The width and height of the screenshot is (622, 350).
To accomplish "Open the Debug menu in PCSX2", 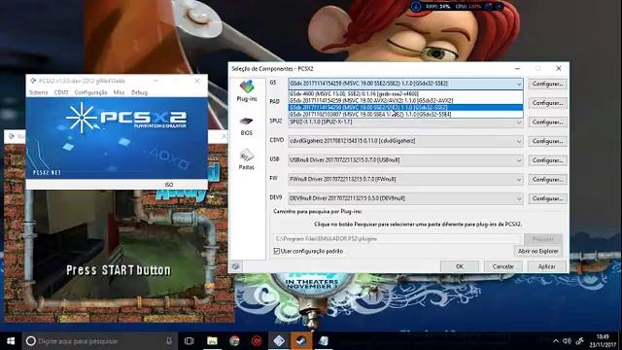I will [x=139, y=92].
